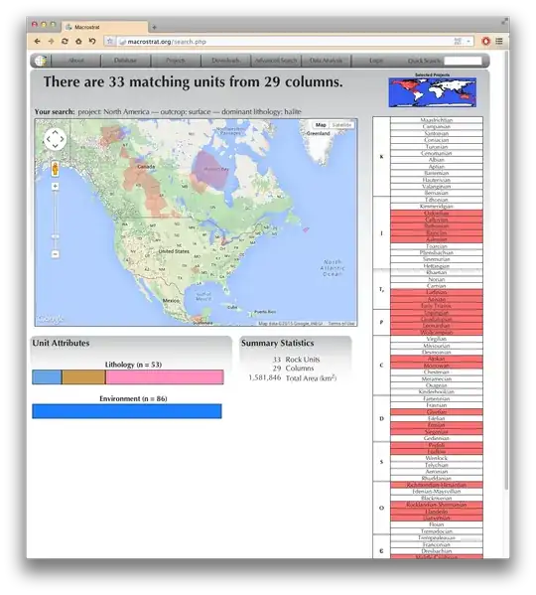Switch map to Satellite view
Viewport: 536px width, 595px height.
[341, 125]
